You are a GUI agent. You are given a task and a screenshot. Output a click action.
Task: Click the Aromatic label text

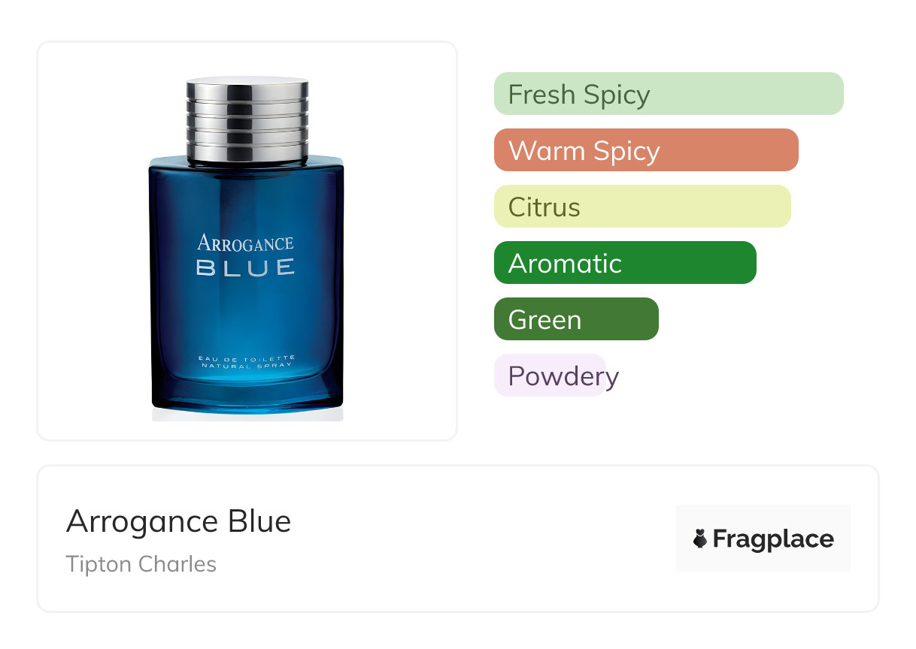point(566,264)
